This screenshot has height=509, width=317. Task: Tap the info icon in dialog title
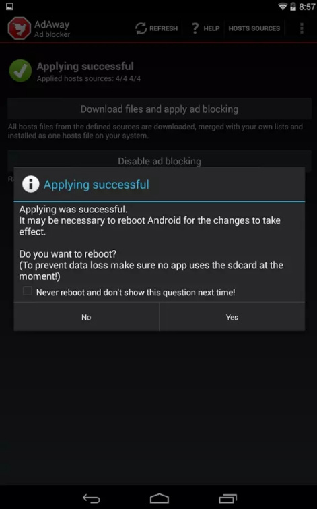click(31, 184)
